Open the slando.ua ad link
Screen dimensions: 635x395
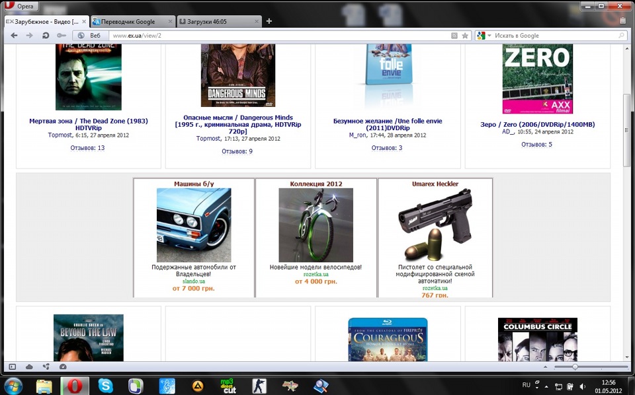pos(194,281)
